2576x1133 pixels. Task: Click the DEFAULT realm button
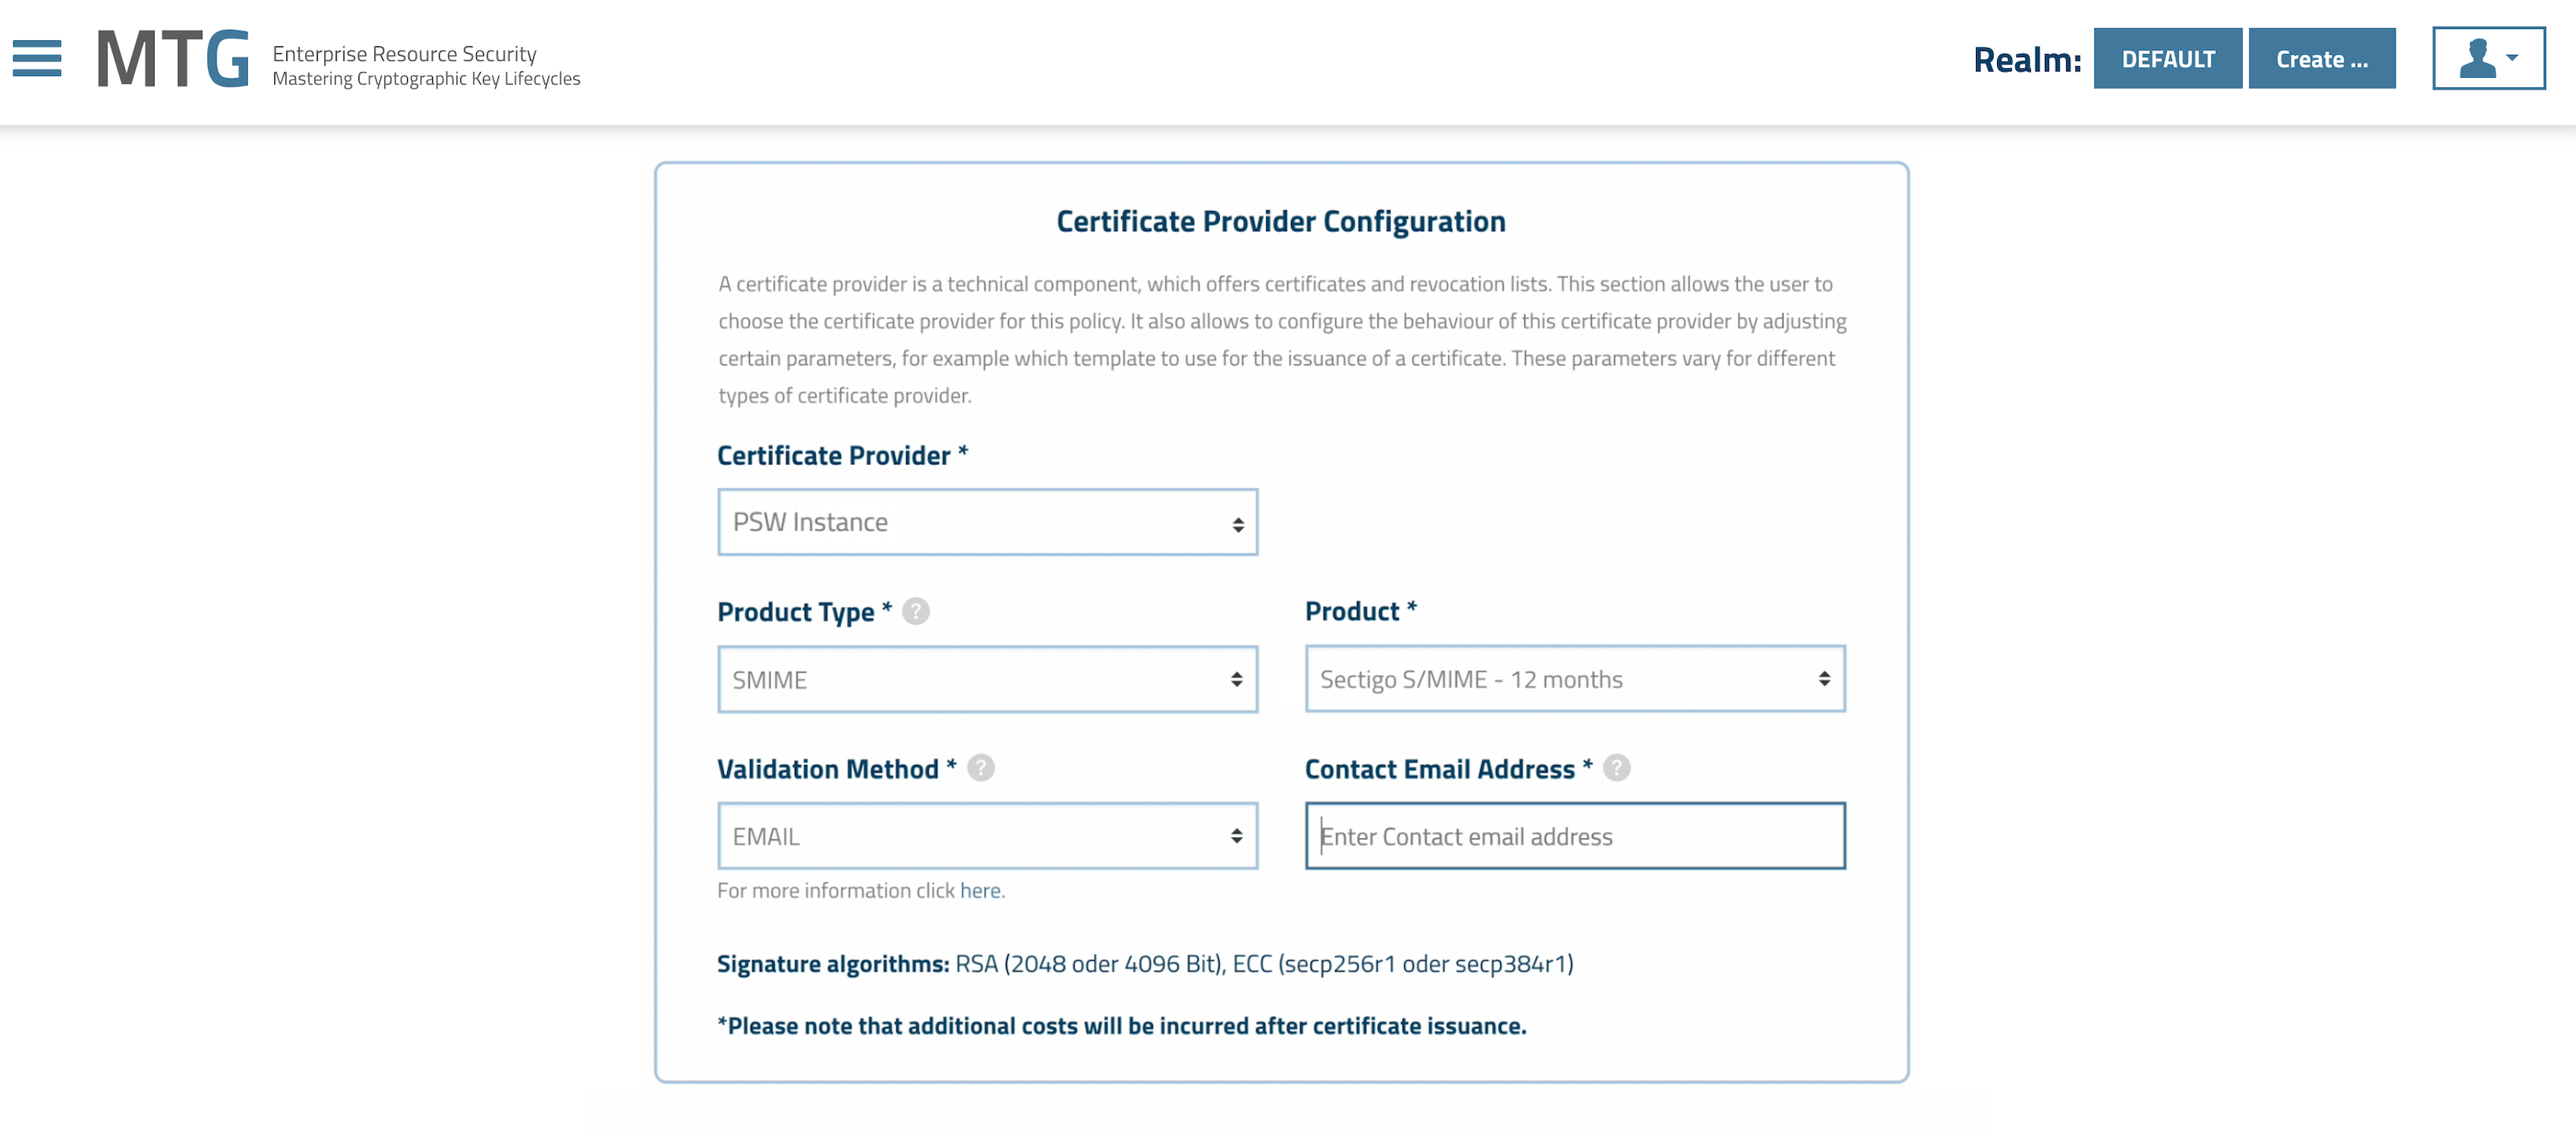tap(2167, 59)
